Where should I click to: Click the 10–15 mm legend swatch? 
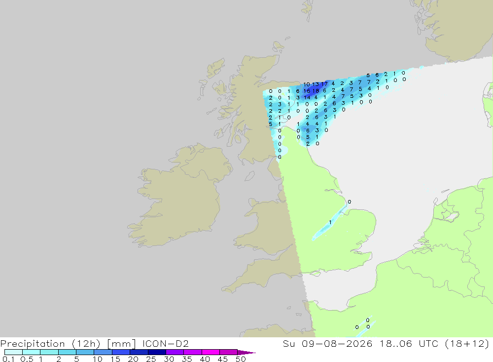pyautogui.click(x=103, y=352)
